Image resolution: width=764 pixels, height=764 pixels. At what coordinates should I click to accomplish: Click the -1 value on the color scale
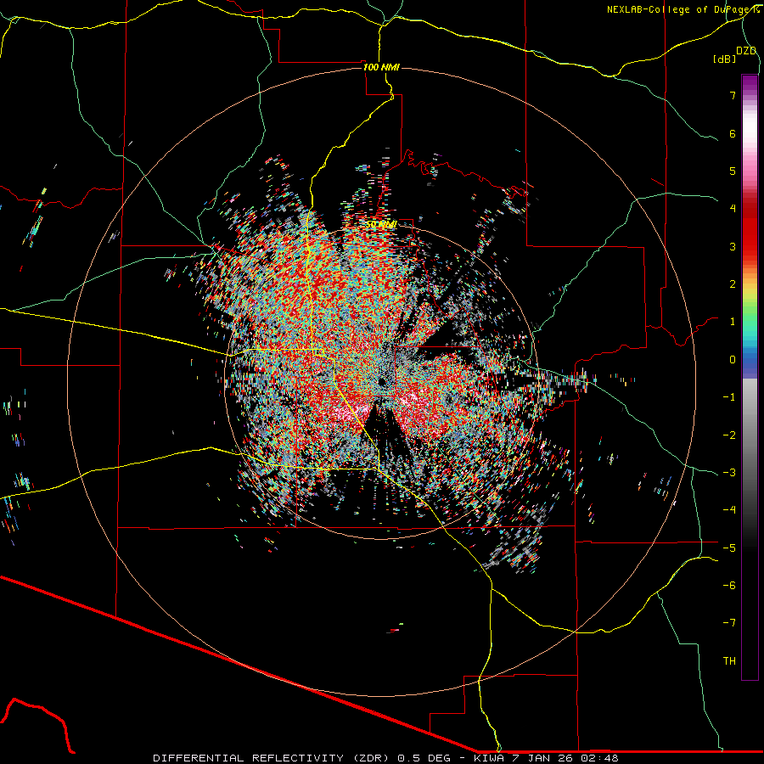729,397
